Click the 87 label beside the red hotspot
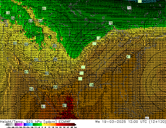This screenshot has height=128, width=166. 64,105
